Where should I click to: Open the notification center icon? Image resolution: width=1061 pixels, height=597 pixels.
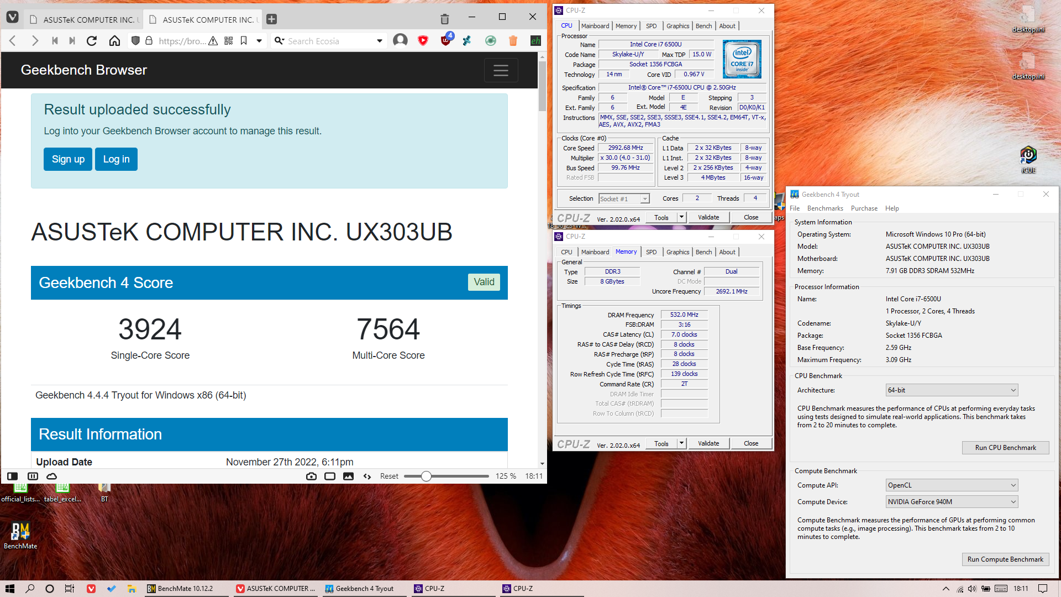click(x=1042, y=589)
